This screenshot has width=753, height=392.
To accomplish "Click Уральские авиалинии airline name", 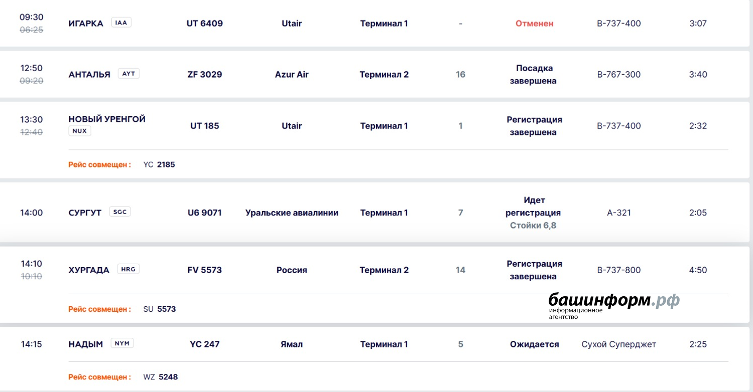I will point(292,213).
